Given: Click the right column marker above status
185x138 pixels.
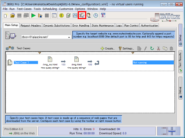Looking at the screenshot, I should 133,53.
